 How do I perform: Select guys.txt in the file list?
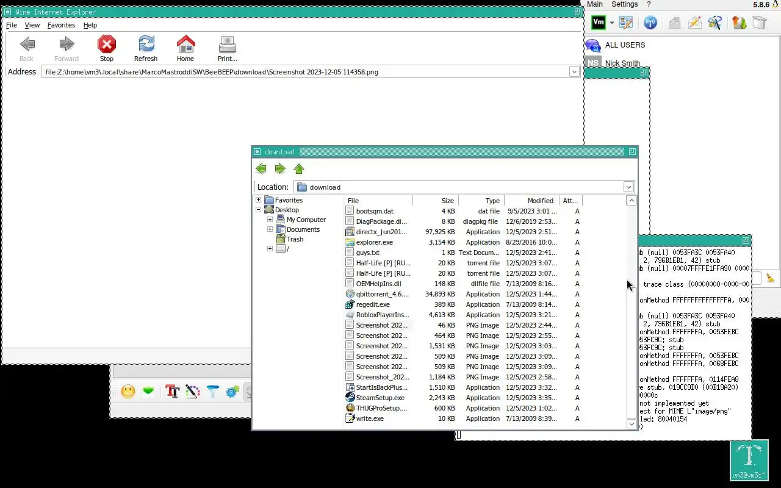(x=367, y=253)
